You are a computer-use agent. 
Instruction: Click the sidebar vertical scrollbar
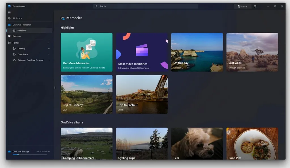[53, 22]
